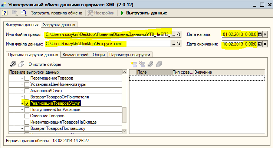Toggle СписаниеТоваров checkbox

coord(27,116)
